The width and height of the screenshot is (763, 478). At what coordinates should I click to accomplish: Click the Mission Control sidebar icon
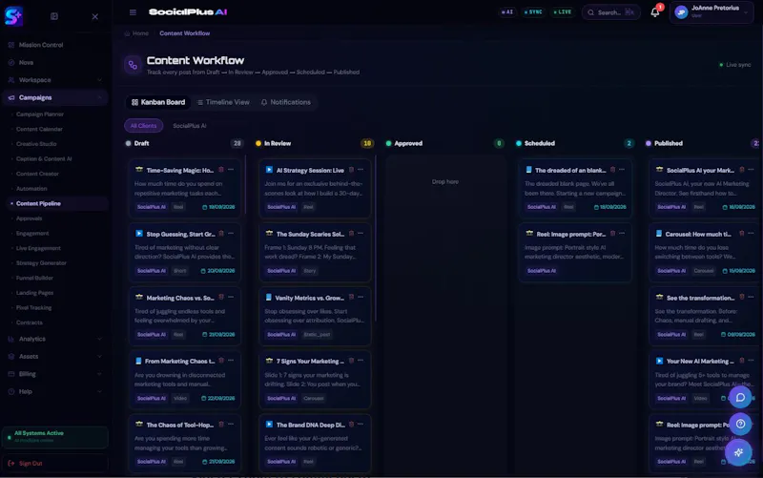point(11,45)
